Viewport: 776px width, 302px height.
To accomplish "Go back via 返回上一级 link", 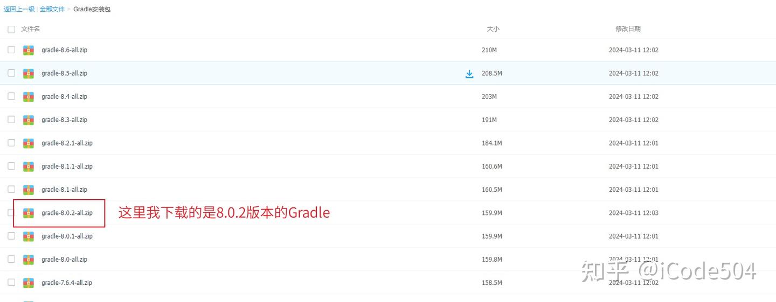I will pyautogui.click(x=19, y=9).
